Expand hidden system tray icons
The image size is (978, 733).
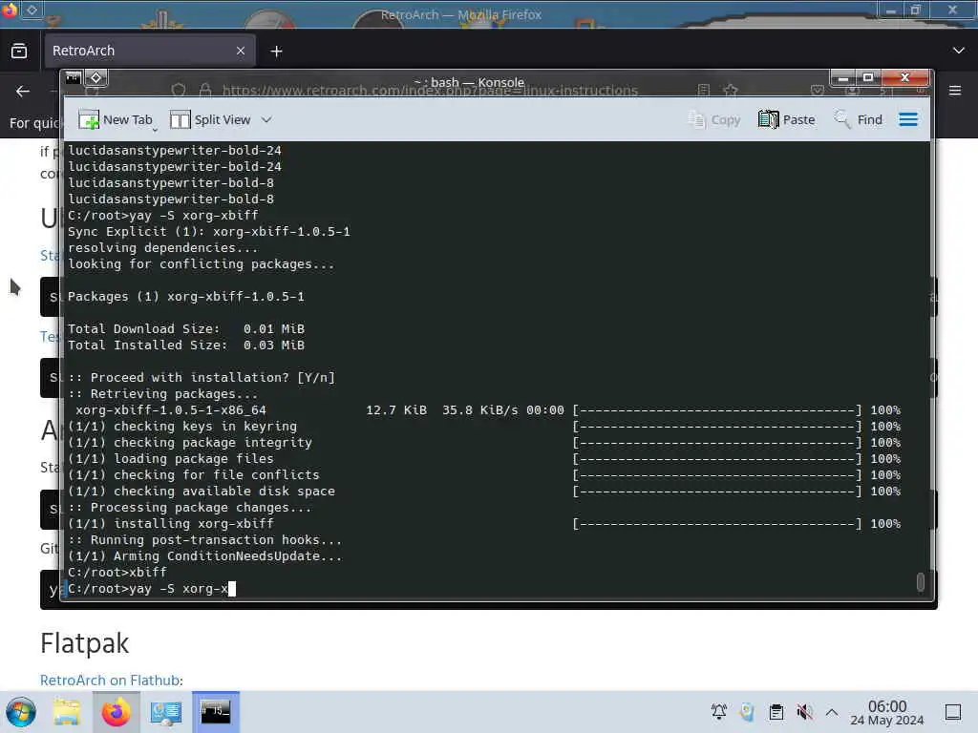coord(832,712)
